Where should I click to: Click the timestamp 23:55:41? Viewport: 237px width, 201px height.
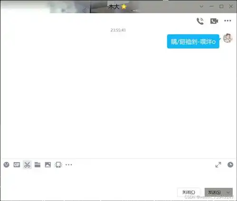point(118,30)
